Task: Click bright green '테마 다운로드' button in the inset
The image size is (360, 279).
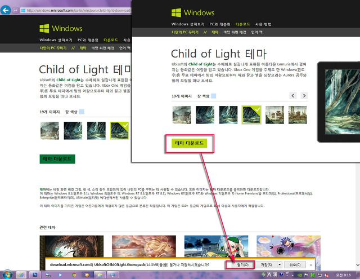Action: pyautogui.click(x=189, y=143)
